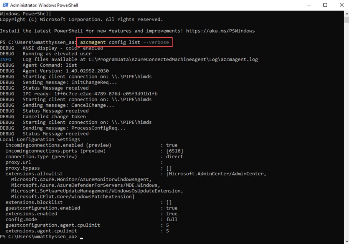Close the Administrator PowerShell window

341,5
